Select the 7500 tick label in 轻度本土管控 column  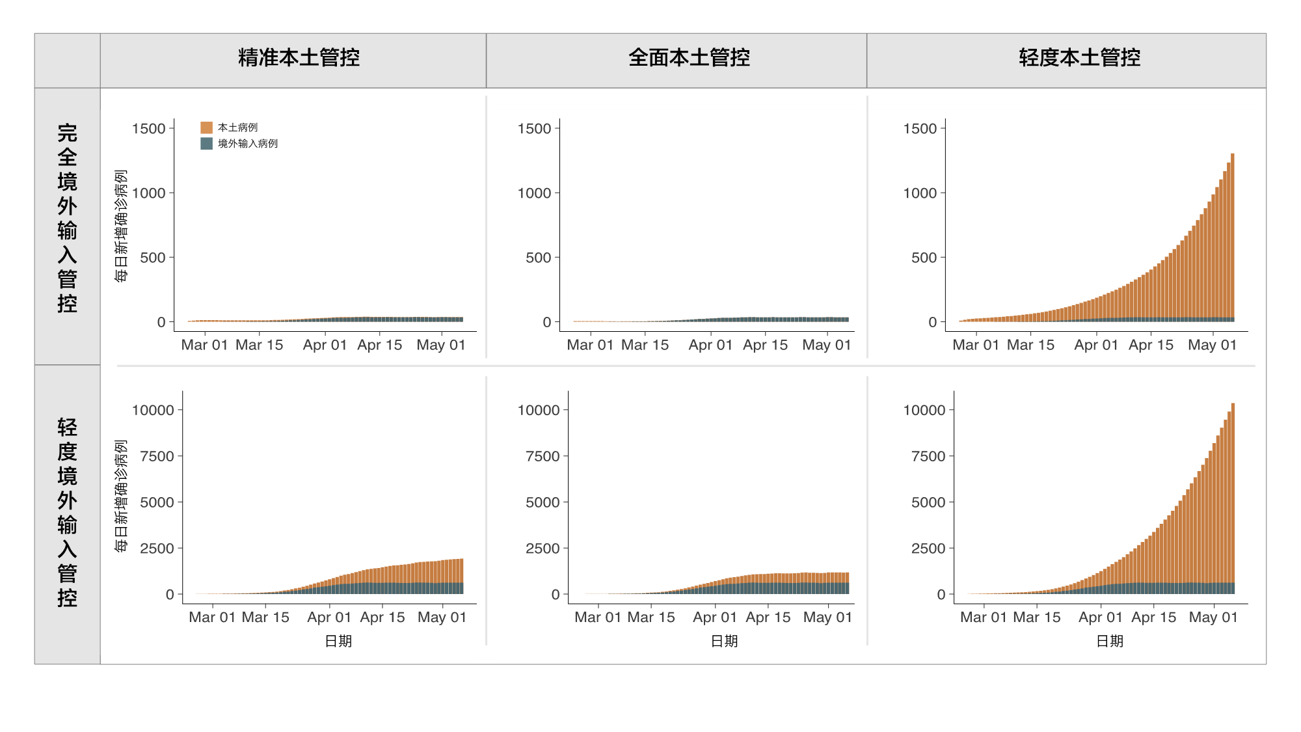928,457
